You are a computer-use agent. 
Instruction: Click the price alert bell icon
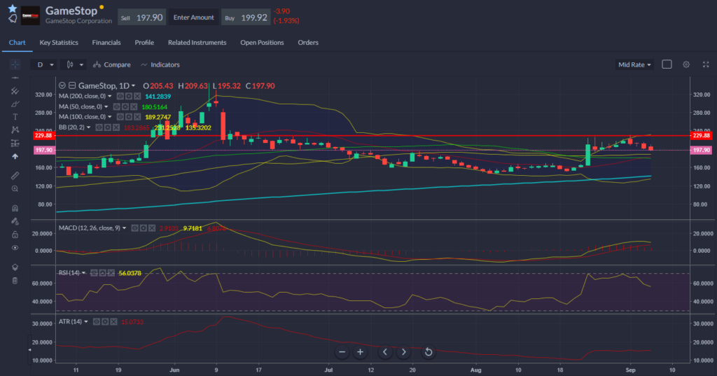12,20
